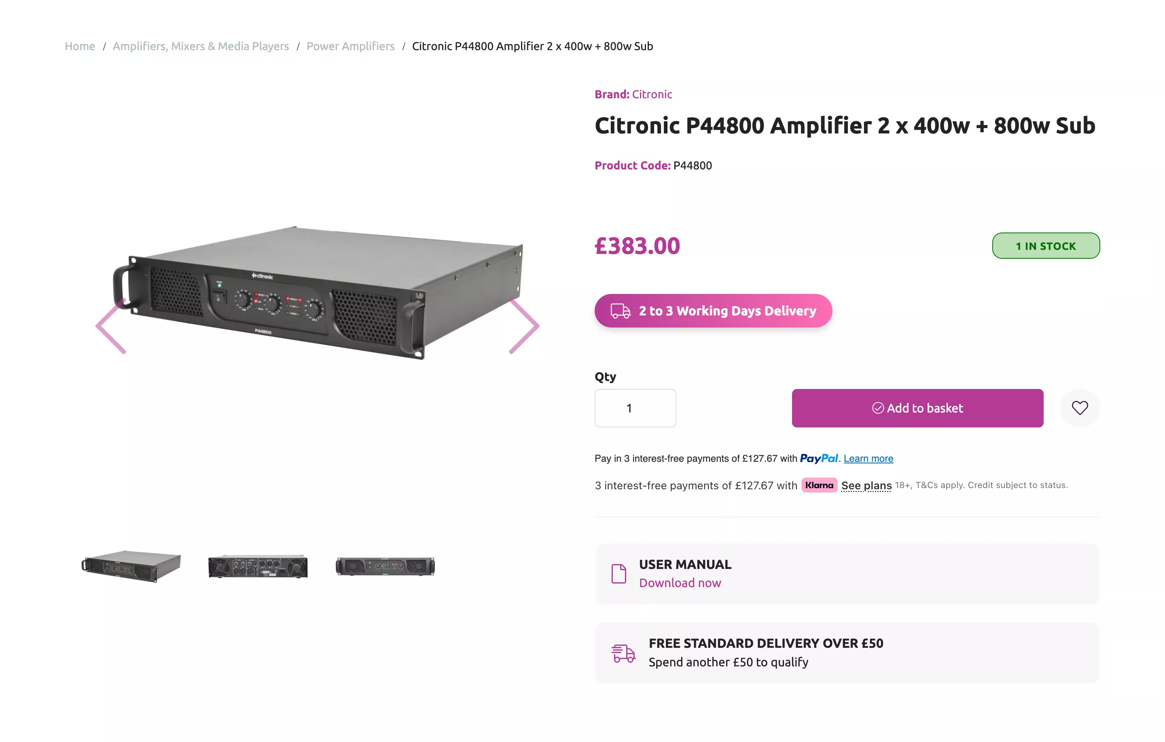The width and height of the screenshot is (1165, 742).
Task: Click the 1 IN STOCK badge
Action: point(1046,246)
